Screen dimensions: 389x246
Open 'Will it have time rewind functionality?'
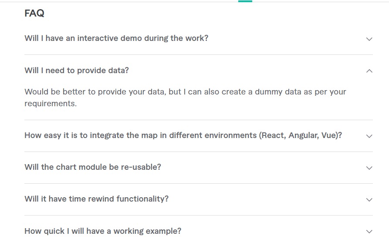(96, 199)
